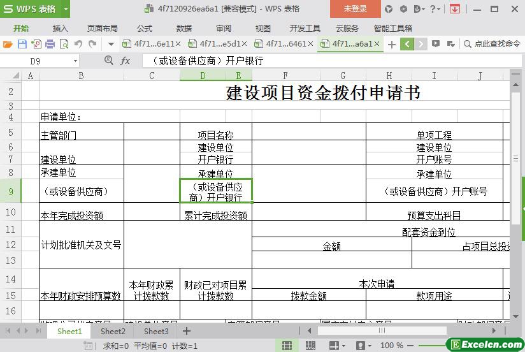The width and height of the screenshot is (525, 352).
Task: Switch to normal grid view in status bar
Action: point(287,346)
